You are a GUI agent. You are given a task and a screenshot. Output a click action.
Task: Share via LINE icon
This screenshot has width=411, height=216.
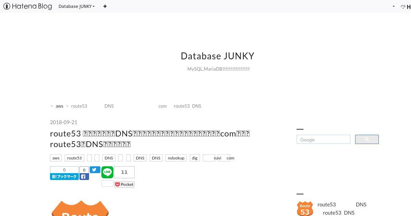(107, 172)
